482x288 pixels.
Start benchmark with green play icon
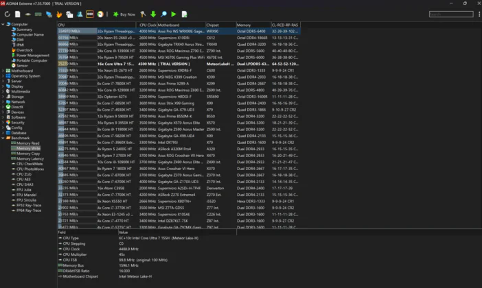pyautogui.click(x=174, y=14)
